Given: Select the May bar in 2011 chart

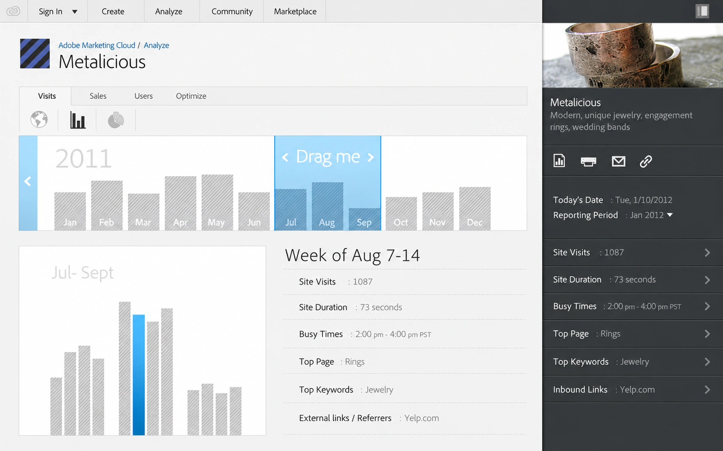Looking at the screenshot, I should tap(217, 202).
